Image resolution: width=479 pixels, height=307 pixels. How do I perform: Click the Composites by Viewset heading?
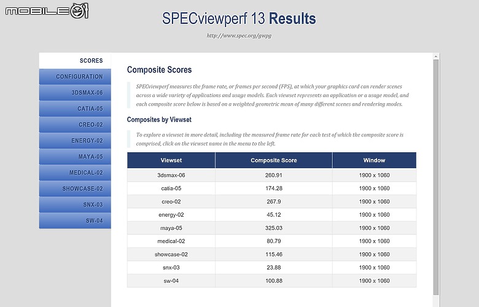pos(159,120)
